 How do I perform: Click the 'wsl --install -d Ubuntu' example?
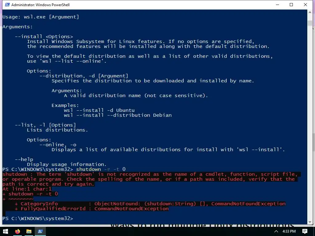click(99, 110)
